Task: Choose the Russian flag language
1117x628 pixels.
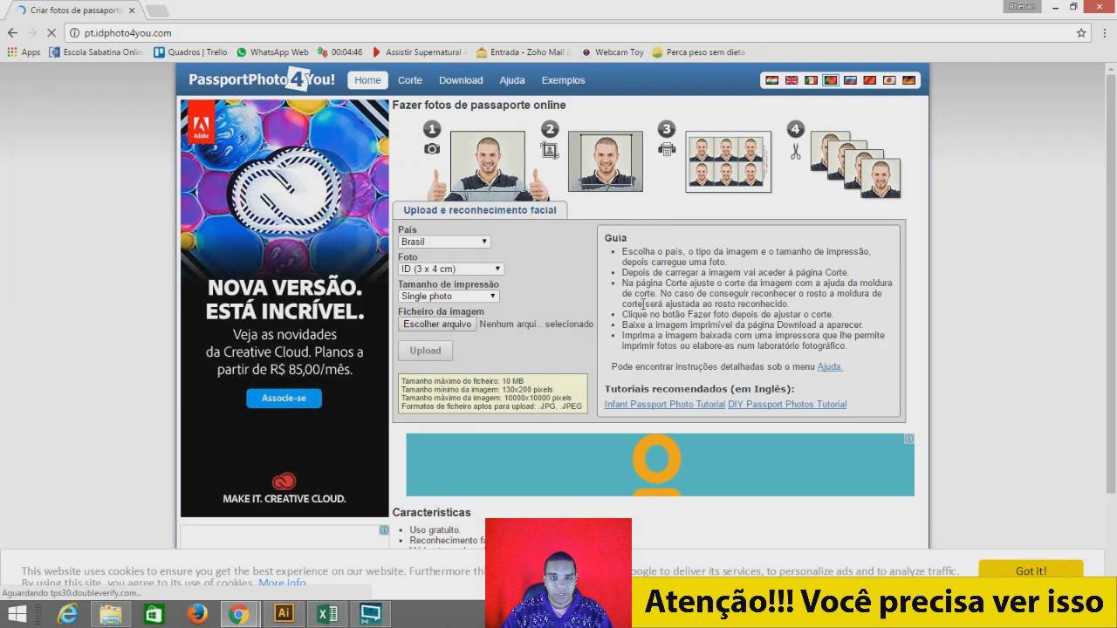Action: (850, 80)
